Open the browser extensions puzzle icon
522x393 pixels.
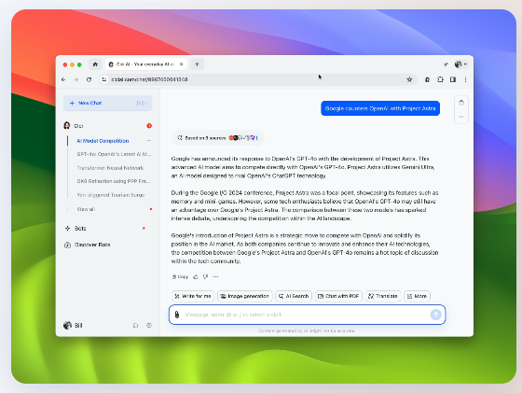440,79
